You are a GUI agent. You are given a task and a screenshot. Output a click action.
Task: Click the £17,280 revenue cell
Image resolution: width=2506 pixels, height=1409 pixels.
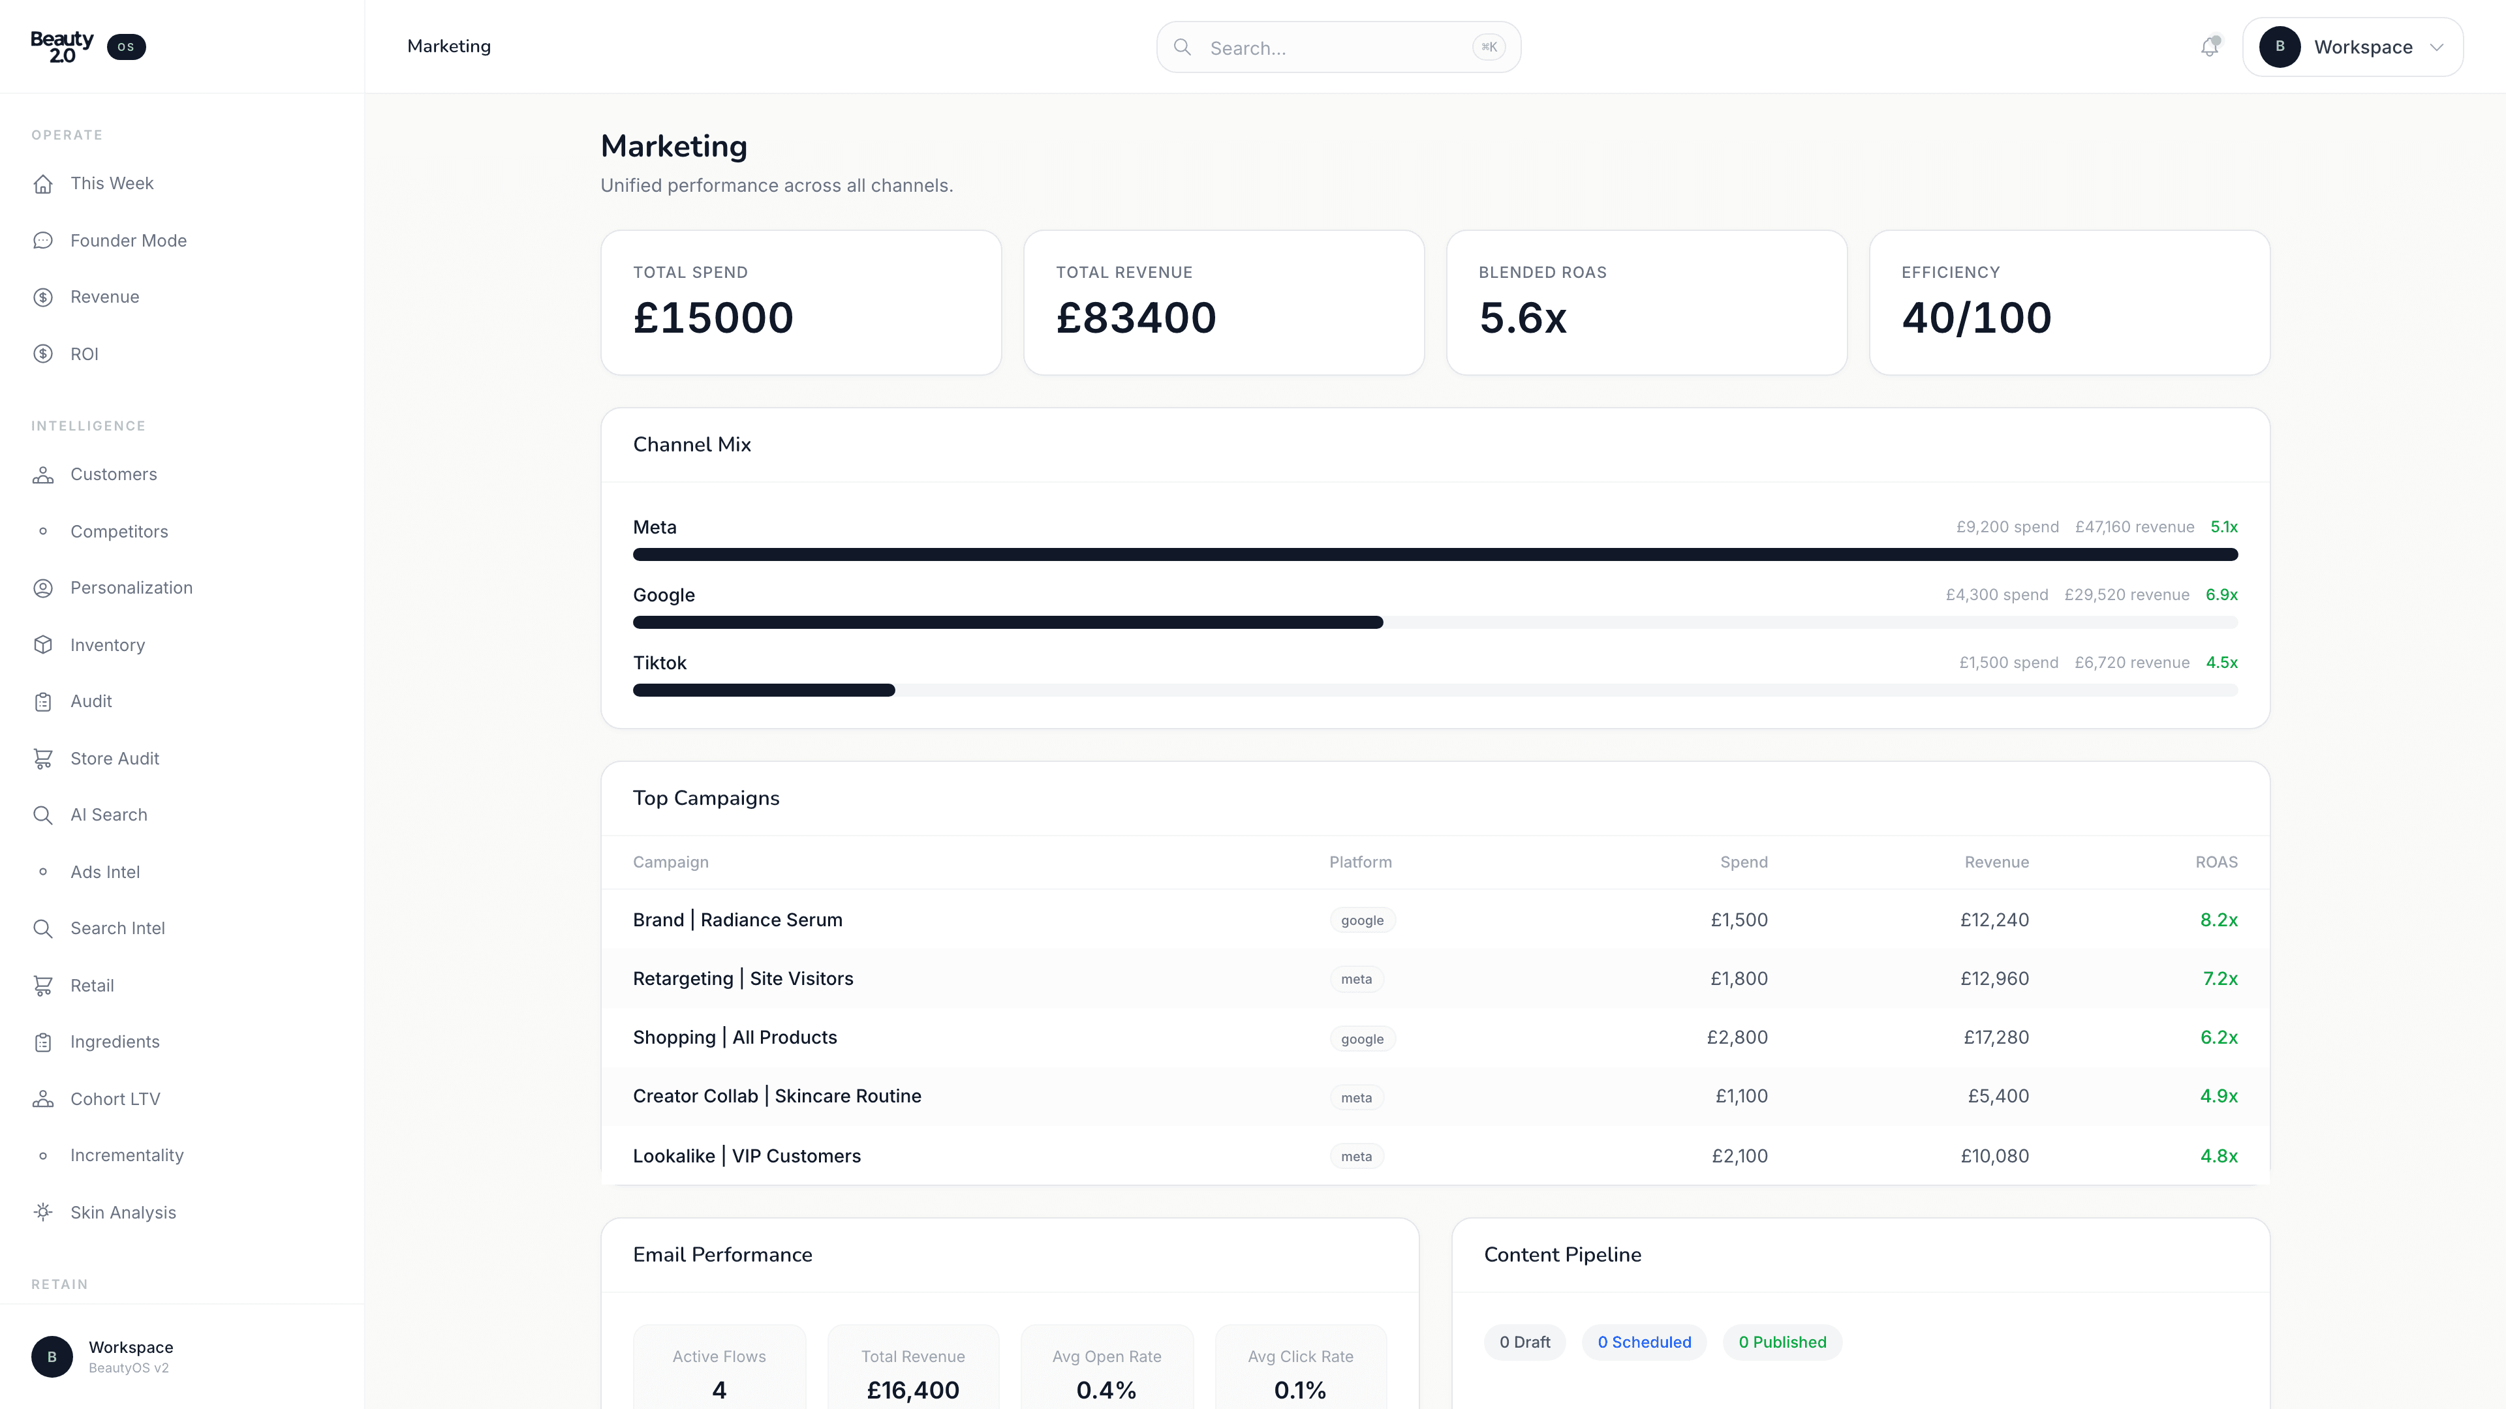point(1996,1038)
